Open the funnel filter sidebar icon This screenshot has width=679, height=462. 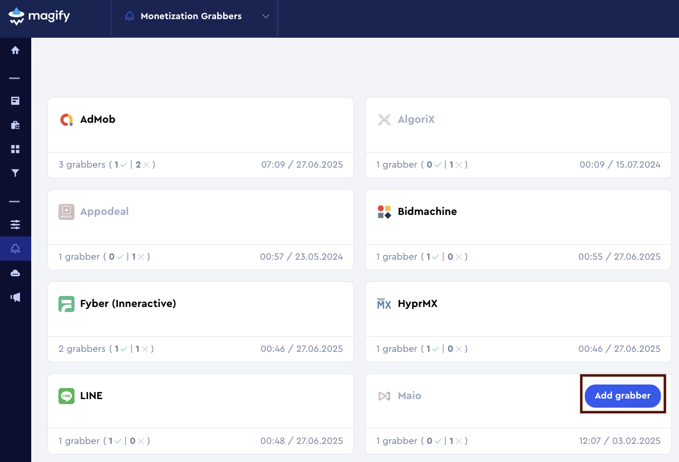tap(16, 173)
